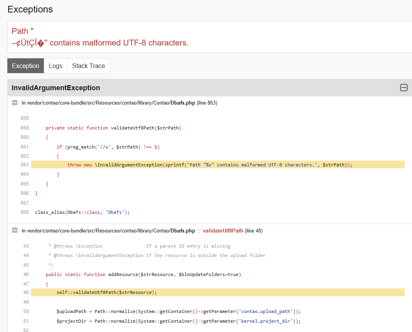Click the $projectDir assignment on line 51
Viewport: 412px width, 332px height.
pos(178,321)
